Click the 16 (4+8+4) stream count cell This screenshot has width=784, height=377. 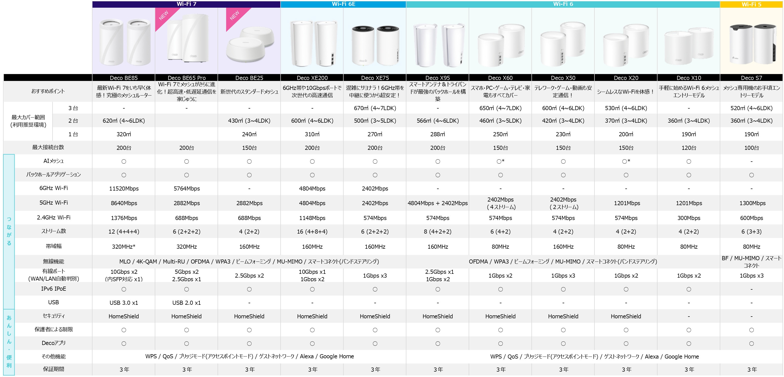pos(312,232)
